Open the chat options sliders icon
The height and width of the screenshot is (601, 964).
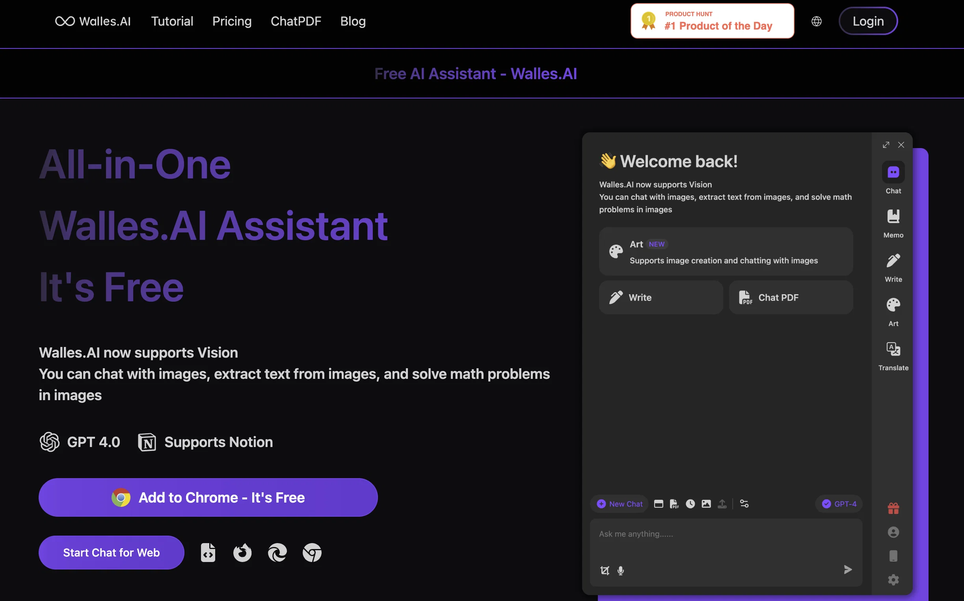[744, 504]
